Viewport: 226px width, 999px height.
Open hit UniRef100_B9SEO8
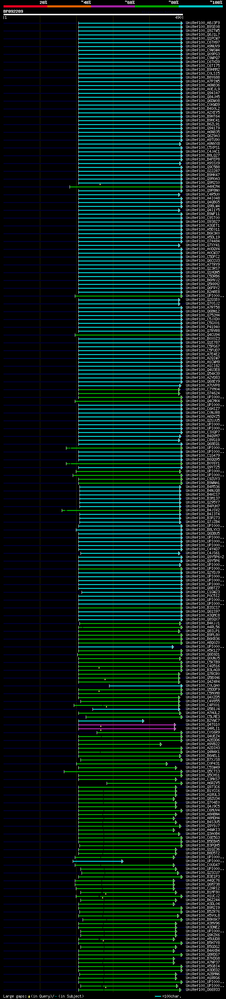pos(202,27)
